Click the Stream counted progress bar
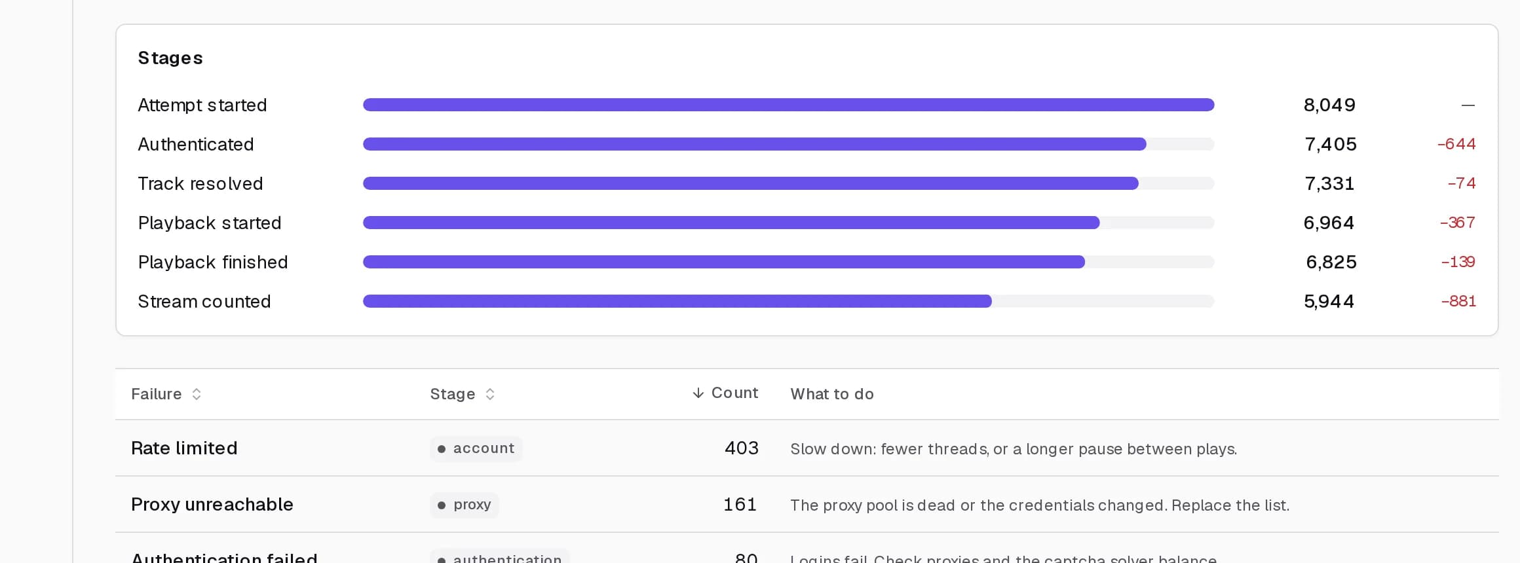Screen dimensions: 1520x563 (x=789, y=301)
